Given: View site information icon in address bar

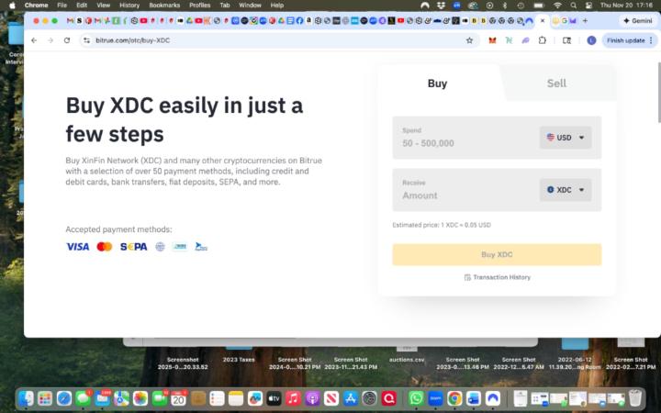Looking at the screenshot, I should [86, 40].
